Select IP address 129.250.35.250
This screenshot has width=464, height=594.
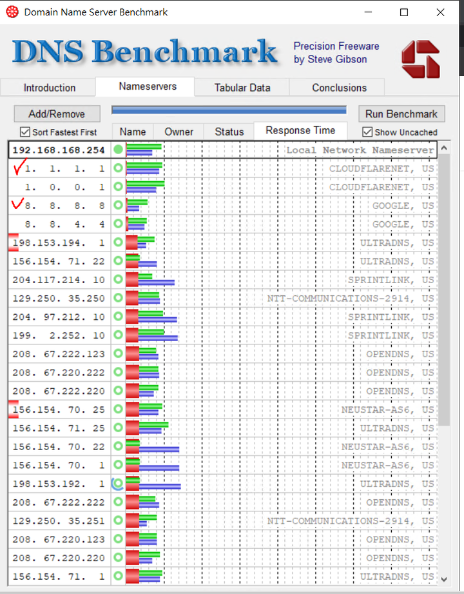59,299
